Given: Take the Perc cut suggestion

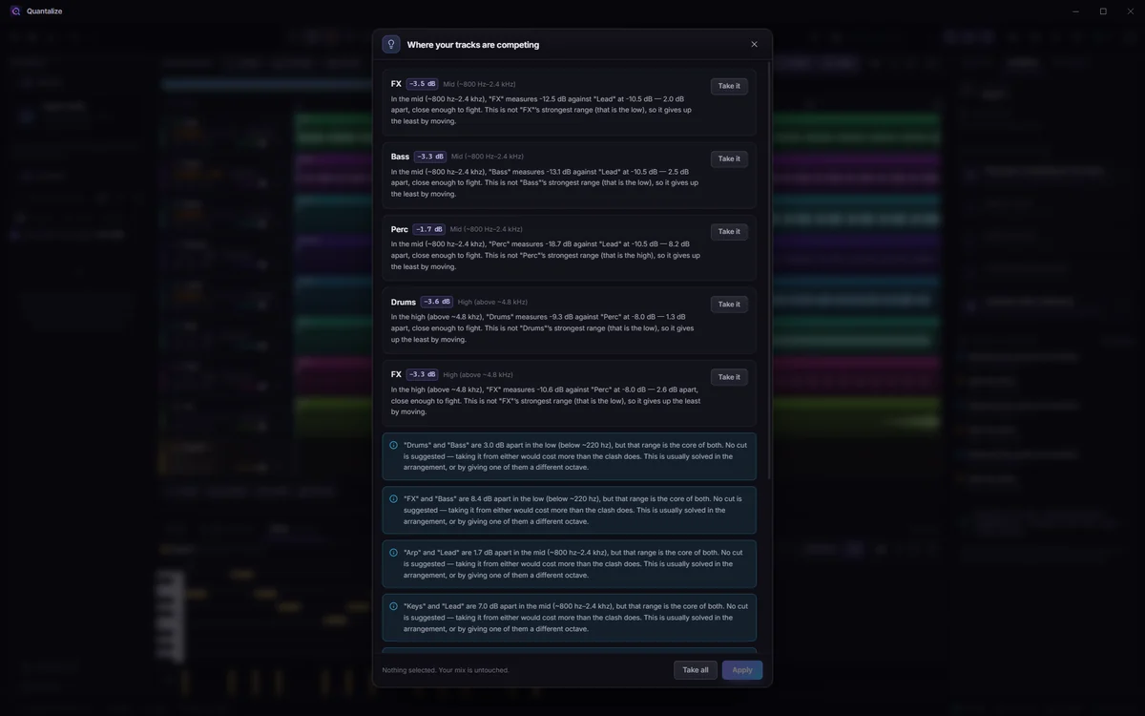Looking at the screenshot, I should pos(729,231).
